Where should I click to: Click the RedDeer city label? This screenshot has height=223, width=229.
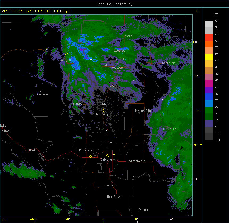click(x=117, y=68)
